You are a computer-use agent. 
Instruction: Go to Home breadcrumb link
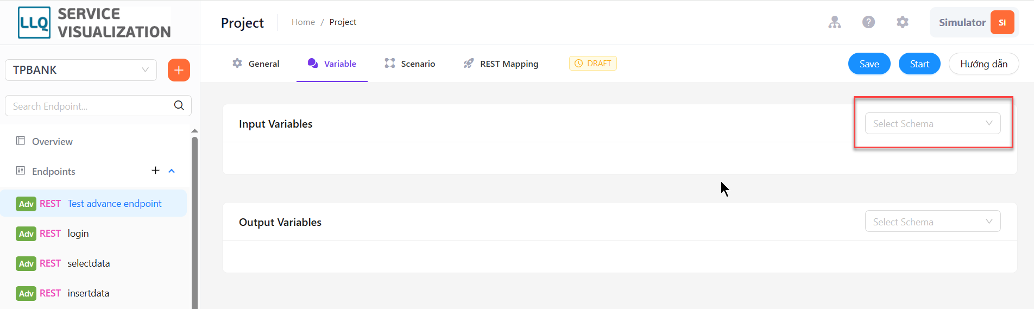click(x=303, y=22)
